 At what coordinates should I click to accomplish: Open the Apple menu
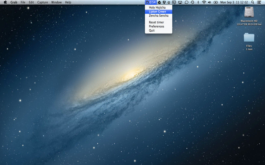point(5,2)
